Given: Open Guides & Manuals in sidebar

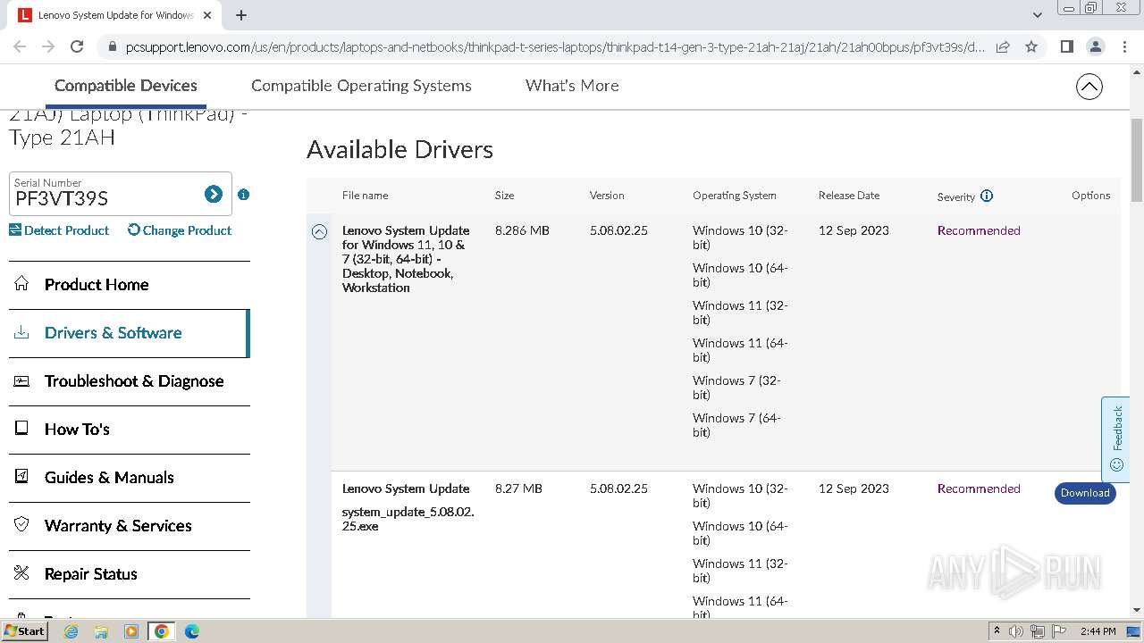Looking at the screenshot, I should [130, 478].
